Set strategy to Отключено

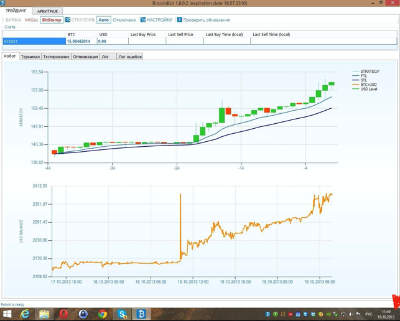click(x=124, y=20)
